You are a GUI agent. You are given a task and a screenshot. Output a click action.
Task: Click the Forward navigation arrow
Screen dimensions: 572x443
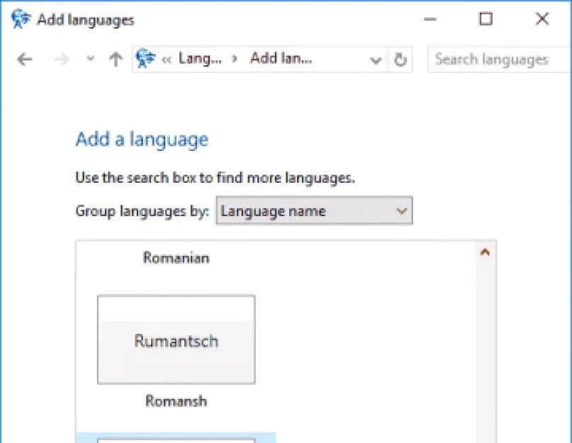61,59
